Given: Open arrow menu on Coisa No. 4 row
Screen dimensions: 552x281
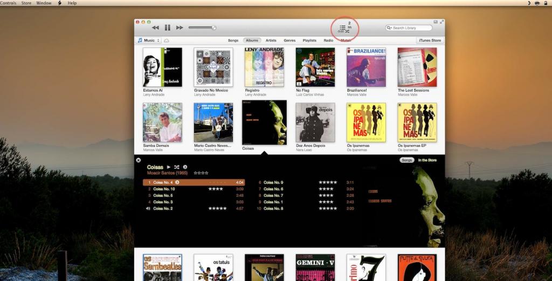Looking at the screenshot, I should (177, 182).
